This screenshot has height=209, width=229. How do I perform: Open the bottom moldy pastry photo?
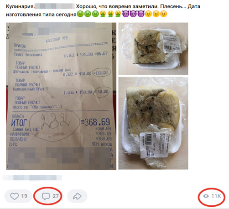[x=153, y=123]
